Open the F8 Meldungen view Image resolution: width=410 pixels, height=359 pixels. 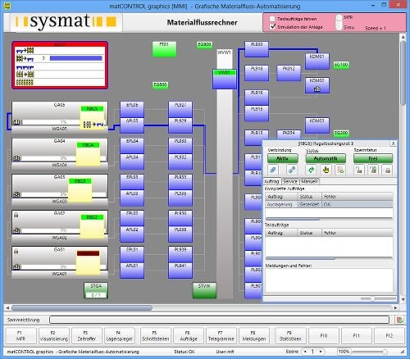pos(254,336)
